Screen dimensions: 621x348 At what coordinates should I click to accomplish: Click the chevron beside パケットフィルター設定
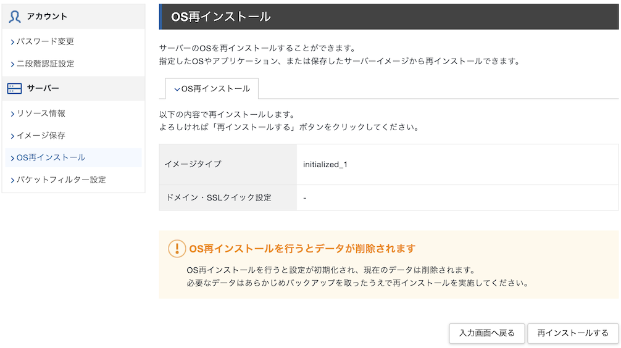pos(12,180)
